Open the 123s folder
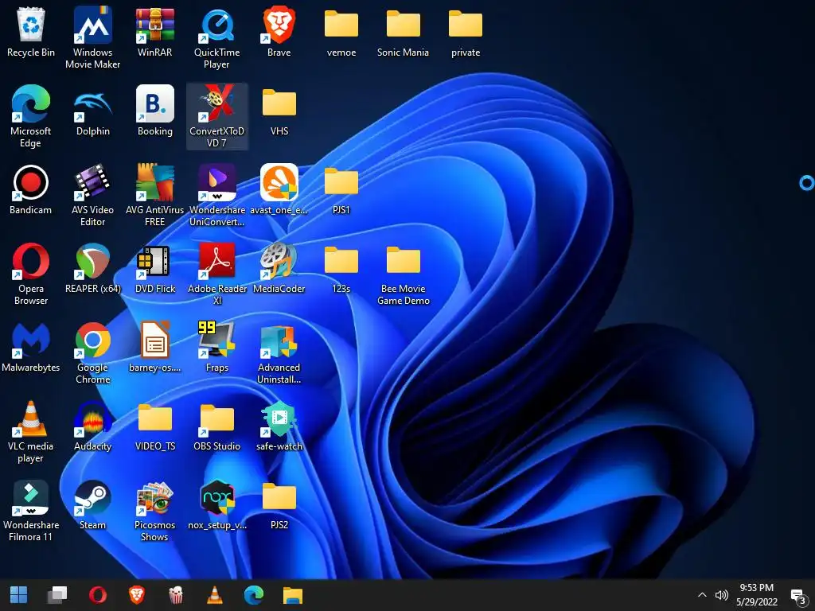This screenshot has width=815, height=611. 341,269
